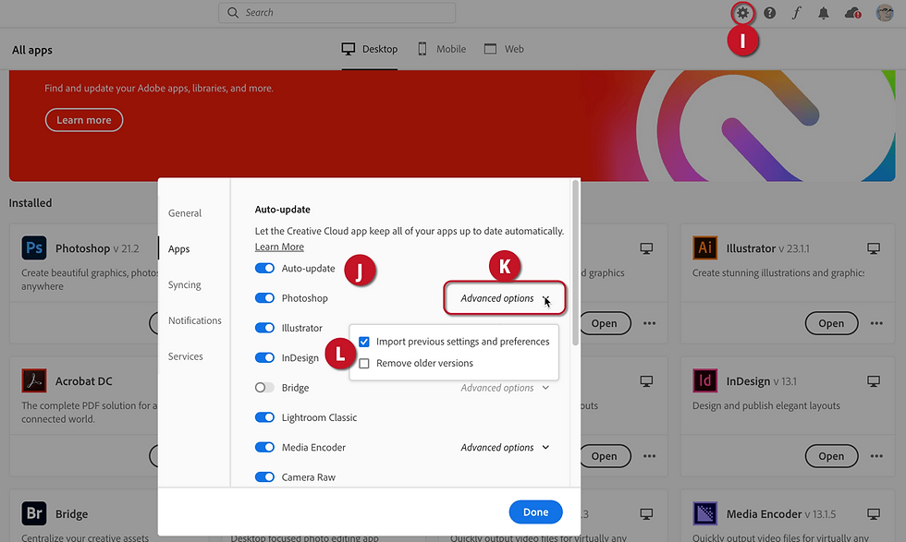Viewport: 906px width, 542px height.
Task: Click the search magnifier icon
Action: pyautogui.click(x=233, y=13)
